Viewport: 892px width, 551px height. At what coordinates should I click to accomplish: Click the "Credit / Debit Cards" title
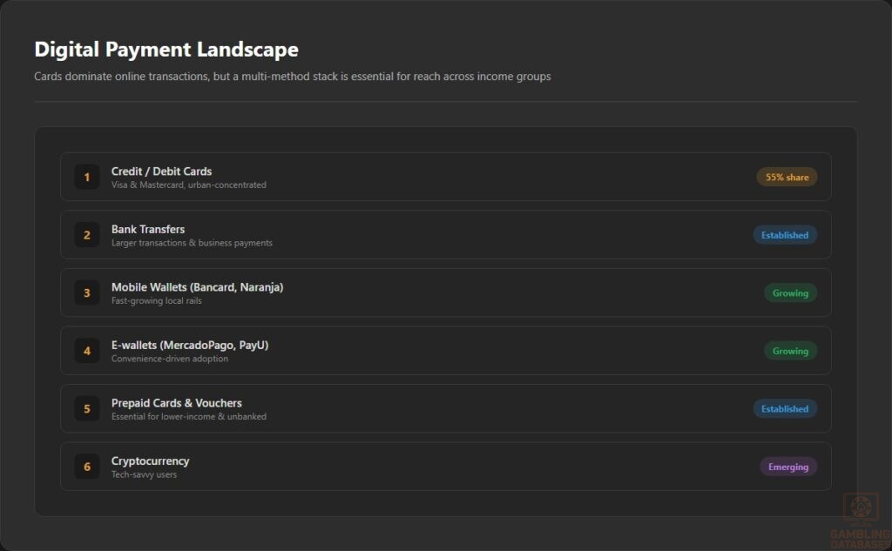pos(161,171)
